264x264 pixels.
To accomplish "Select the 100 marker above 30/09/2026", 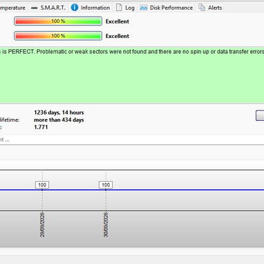I will click(x=106, y=185).
